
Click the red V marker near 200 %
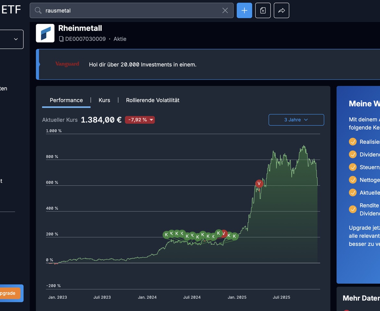[x=224, y=234]
